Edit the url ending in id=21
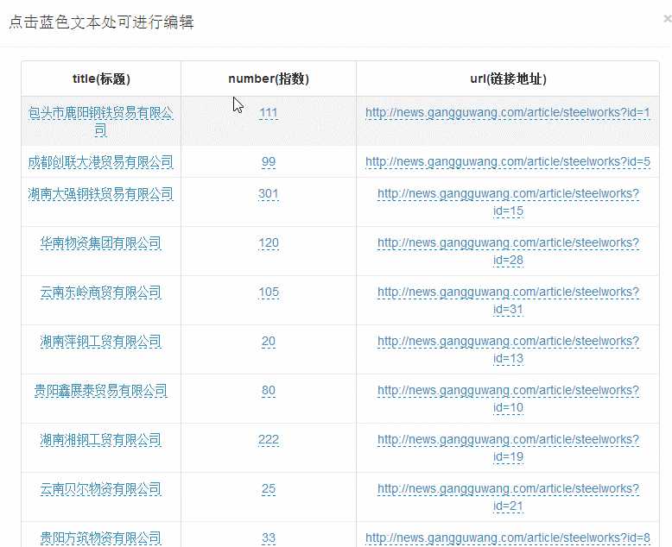 tap(508, 497)
